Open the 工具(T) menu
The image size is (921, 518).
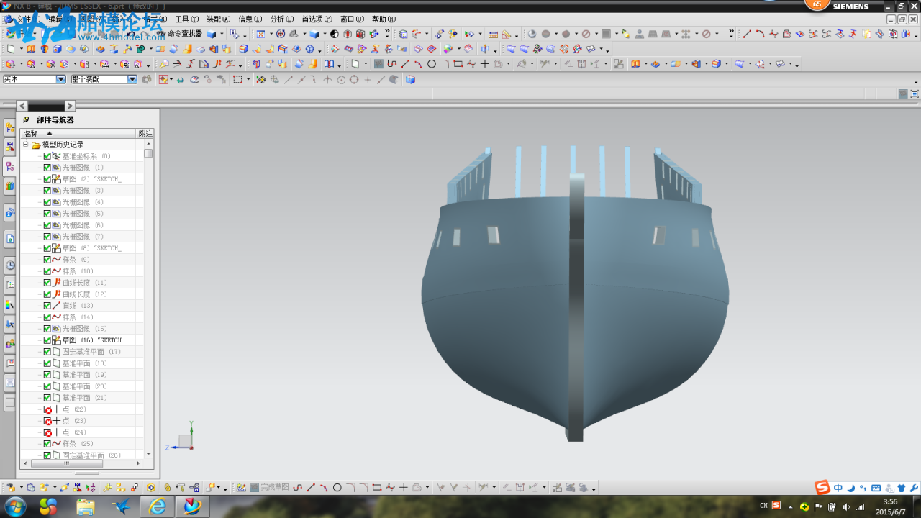coord(187,19)
